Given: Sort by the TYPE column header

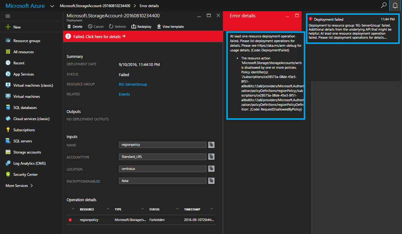Looking at the screenshot, I should click(118, 210).
